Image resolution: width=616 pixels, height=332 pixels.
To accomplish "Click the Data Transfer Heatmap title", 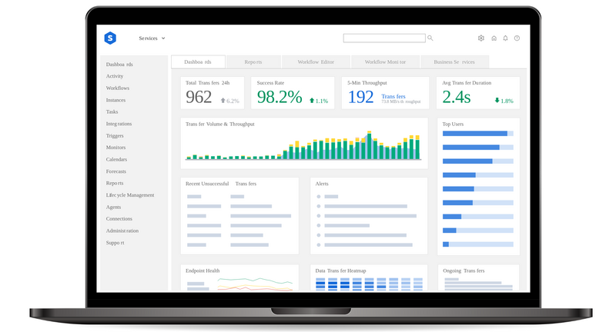I will (x=340, y=271).
